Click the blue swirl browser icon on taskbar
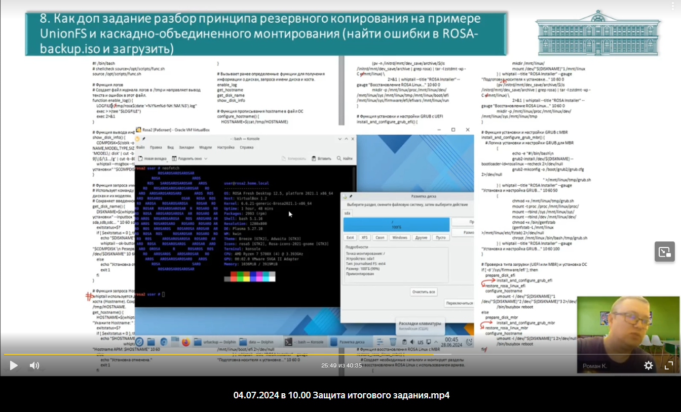The image size is (681, 412). (x=164, y=342)
